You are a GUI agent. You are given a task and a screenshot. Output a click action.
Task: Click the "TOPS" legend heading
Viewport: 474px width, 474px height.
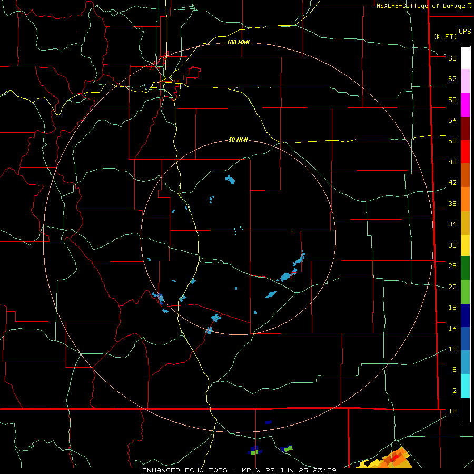(463, 32)
